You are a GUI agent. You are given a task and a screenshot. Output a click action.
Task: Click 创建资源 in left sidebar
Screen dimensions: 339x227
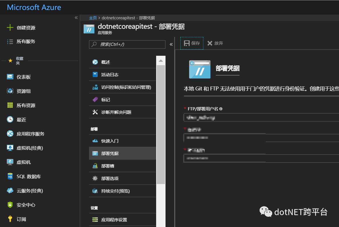(x=26, y=28)
